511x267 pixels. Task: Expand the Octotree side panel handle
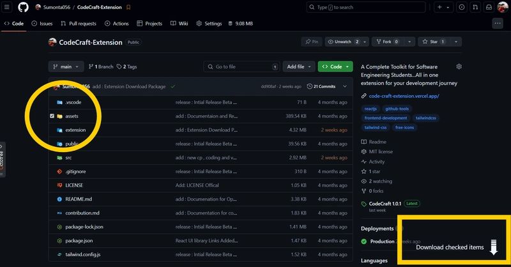(3, 160)
